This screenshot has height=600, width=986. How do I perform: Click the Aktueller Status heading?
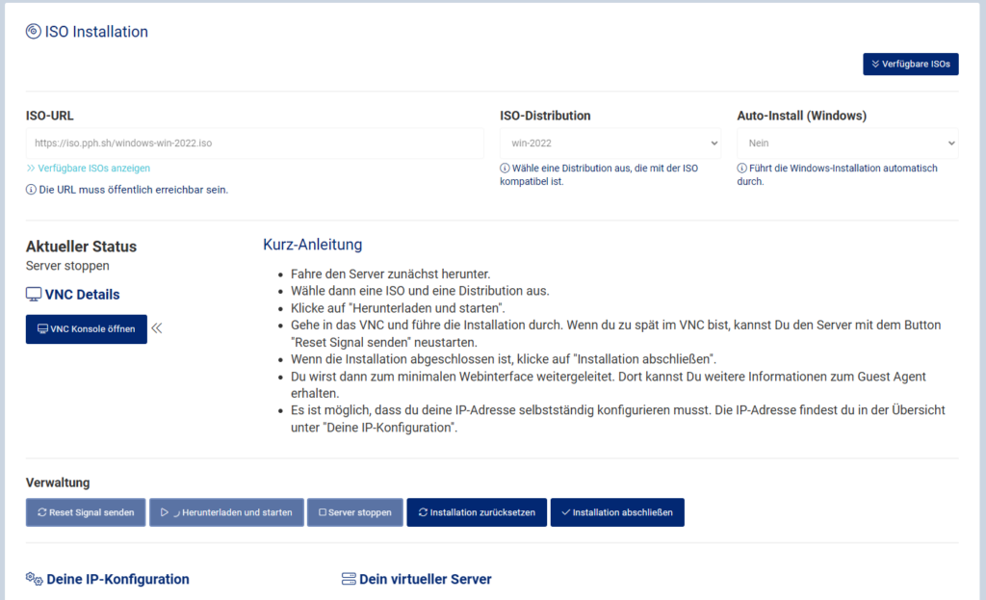pos(81,247)
